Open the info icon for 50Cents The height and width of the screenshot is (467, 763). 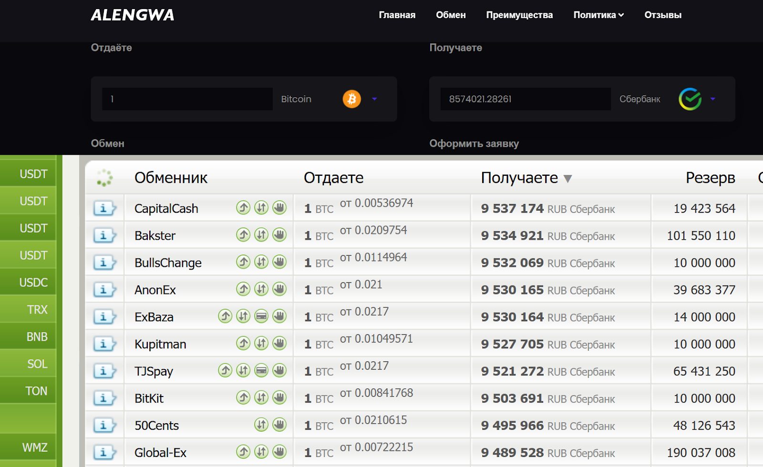coord(104,426)
